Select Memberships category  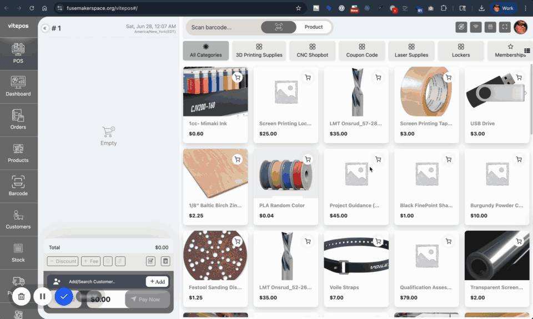point(510,50)
